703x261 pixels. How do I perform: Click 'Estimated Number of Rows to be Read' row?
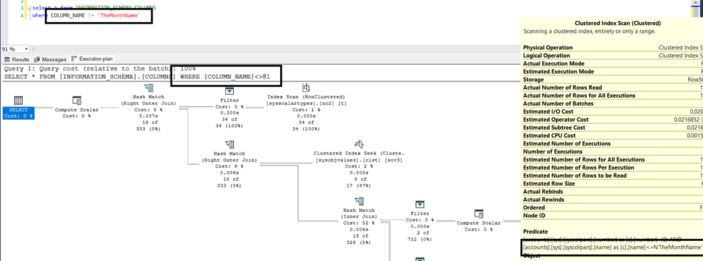(613, 176)
